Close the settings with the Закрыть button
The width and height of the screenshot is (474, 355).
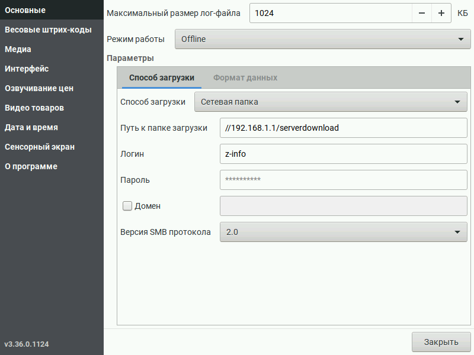pos(441,342)
